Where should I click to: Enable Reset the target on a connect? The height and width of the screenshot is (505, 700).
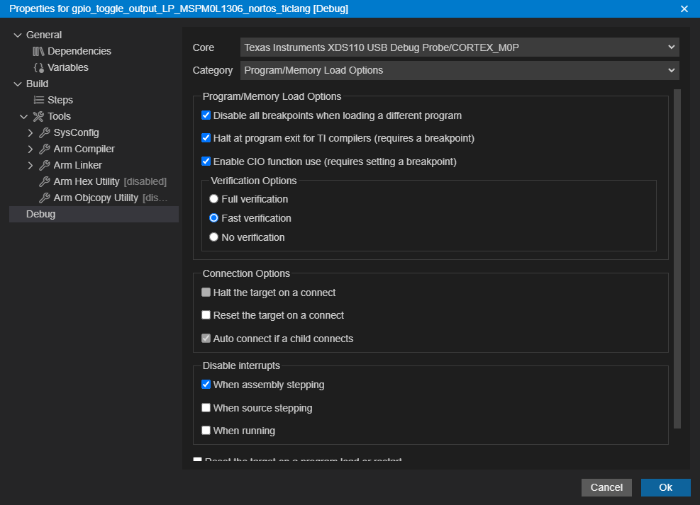pos(206,315)
